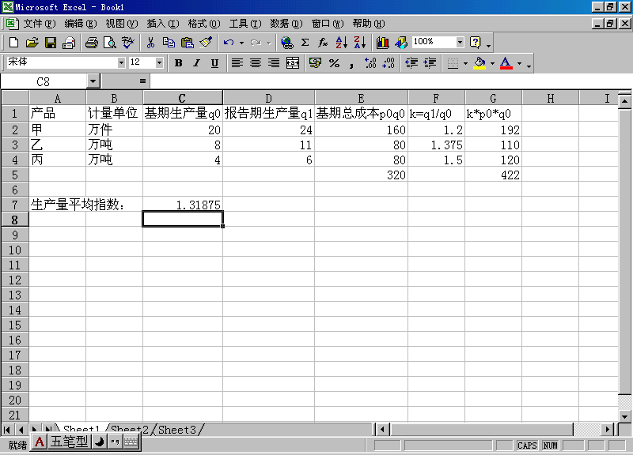633x455 pixels.
Task: Click the 五笔型 input method button
Action: click(x=70, y=442)
